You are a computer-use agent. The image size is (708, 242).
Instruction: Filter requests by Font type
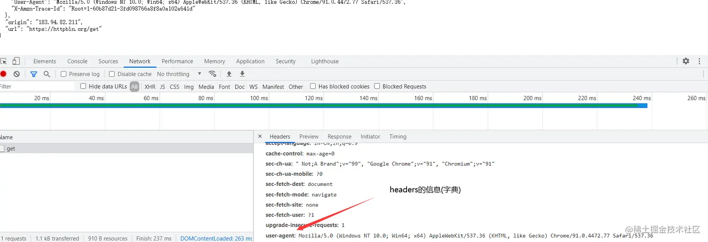click(225, 86)
